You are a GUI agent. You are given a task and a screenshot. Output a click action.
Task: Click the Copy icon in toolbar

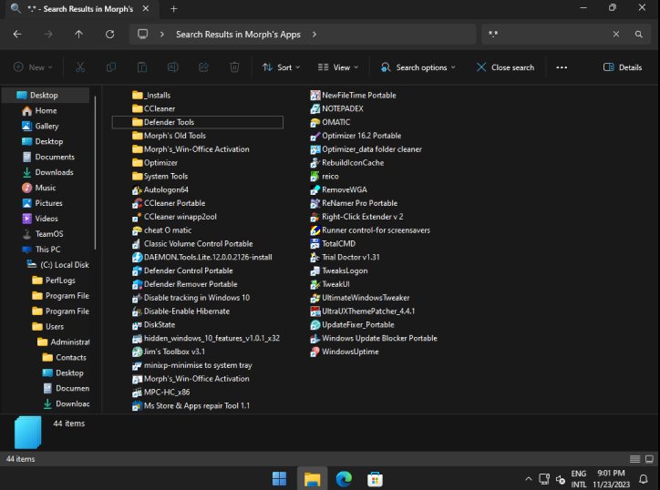[x=111, y=67]
